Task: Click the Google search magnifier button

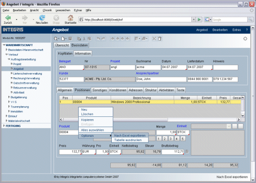Action: pyautogui.click(x=250, y=20)
